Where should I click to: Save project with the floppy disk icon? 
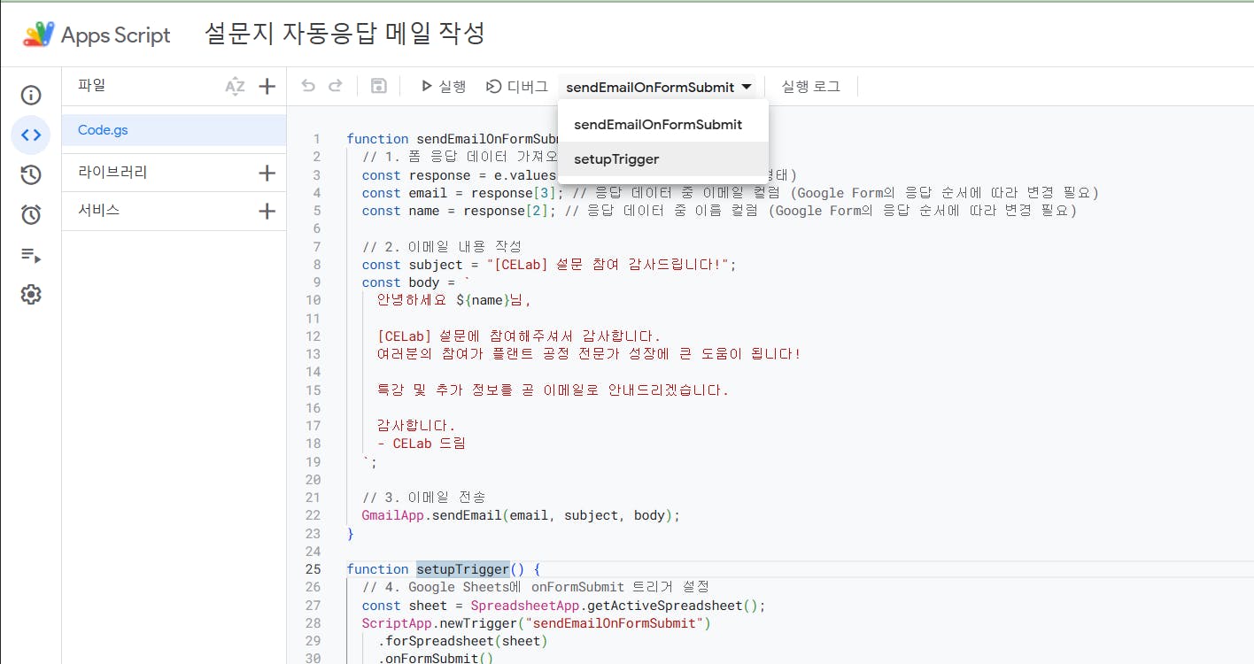(x=378, y=86)
